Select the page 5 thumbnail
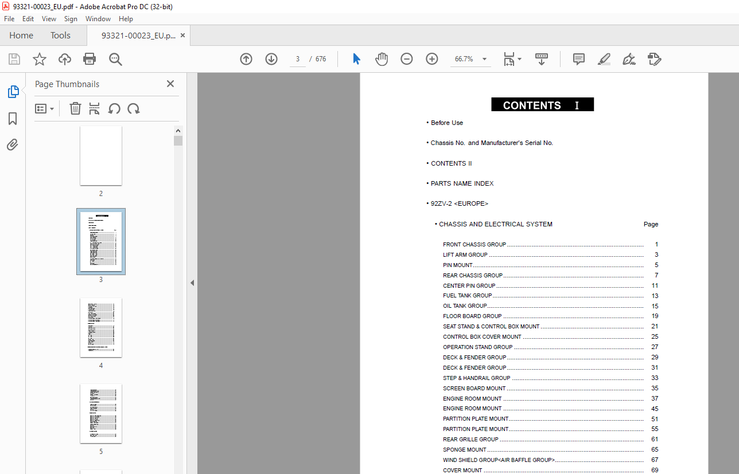 [x=101, y=413]
